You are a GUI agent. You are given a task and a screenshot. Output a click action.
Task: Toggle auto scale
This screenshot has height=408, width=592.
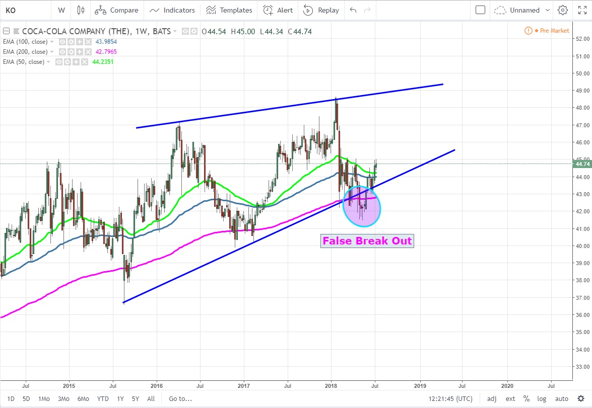point(561,398)
